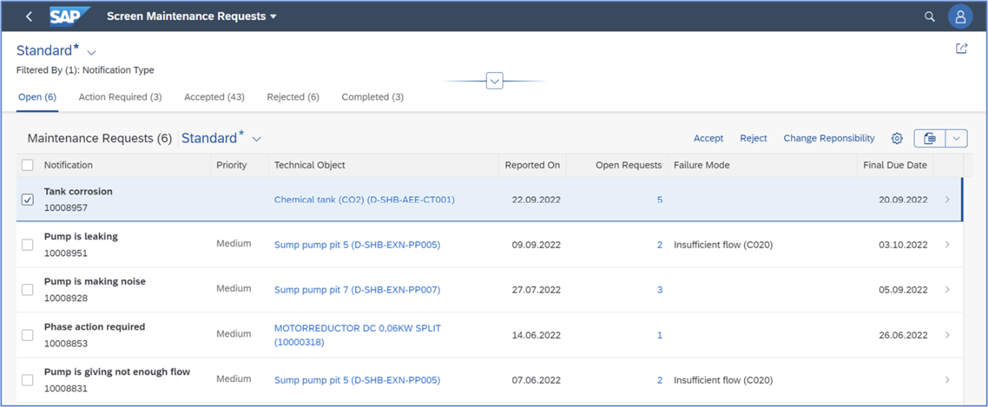Open search from the shell bar
Viewport: 988px width, 407px height.
click(929, 16)
